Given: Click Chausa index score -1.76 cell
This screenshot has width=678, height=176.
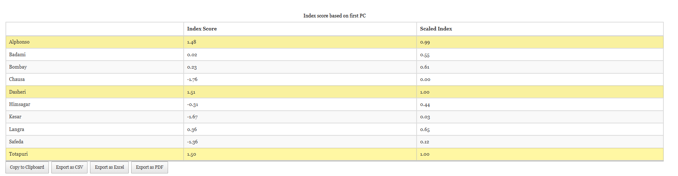Looking at the screenshot, I should [300, 79].
